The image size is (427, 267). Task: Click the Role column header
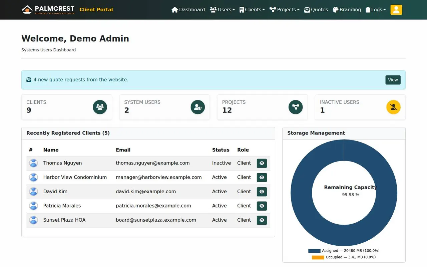pyautogui.click(x=243, y=150)
